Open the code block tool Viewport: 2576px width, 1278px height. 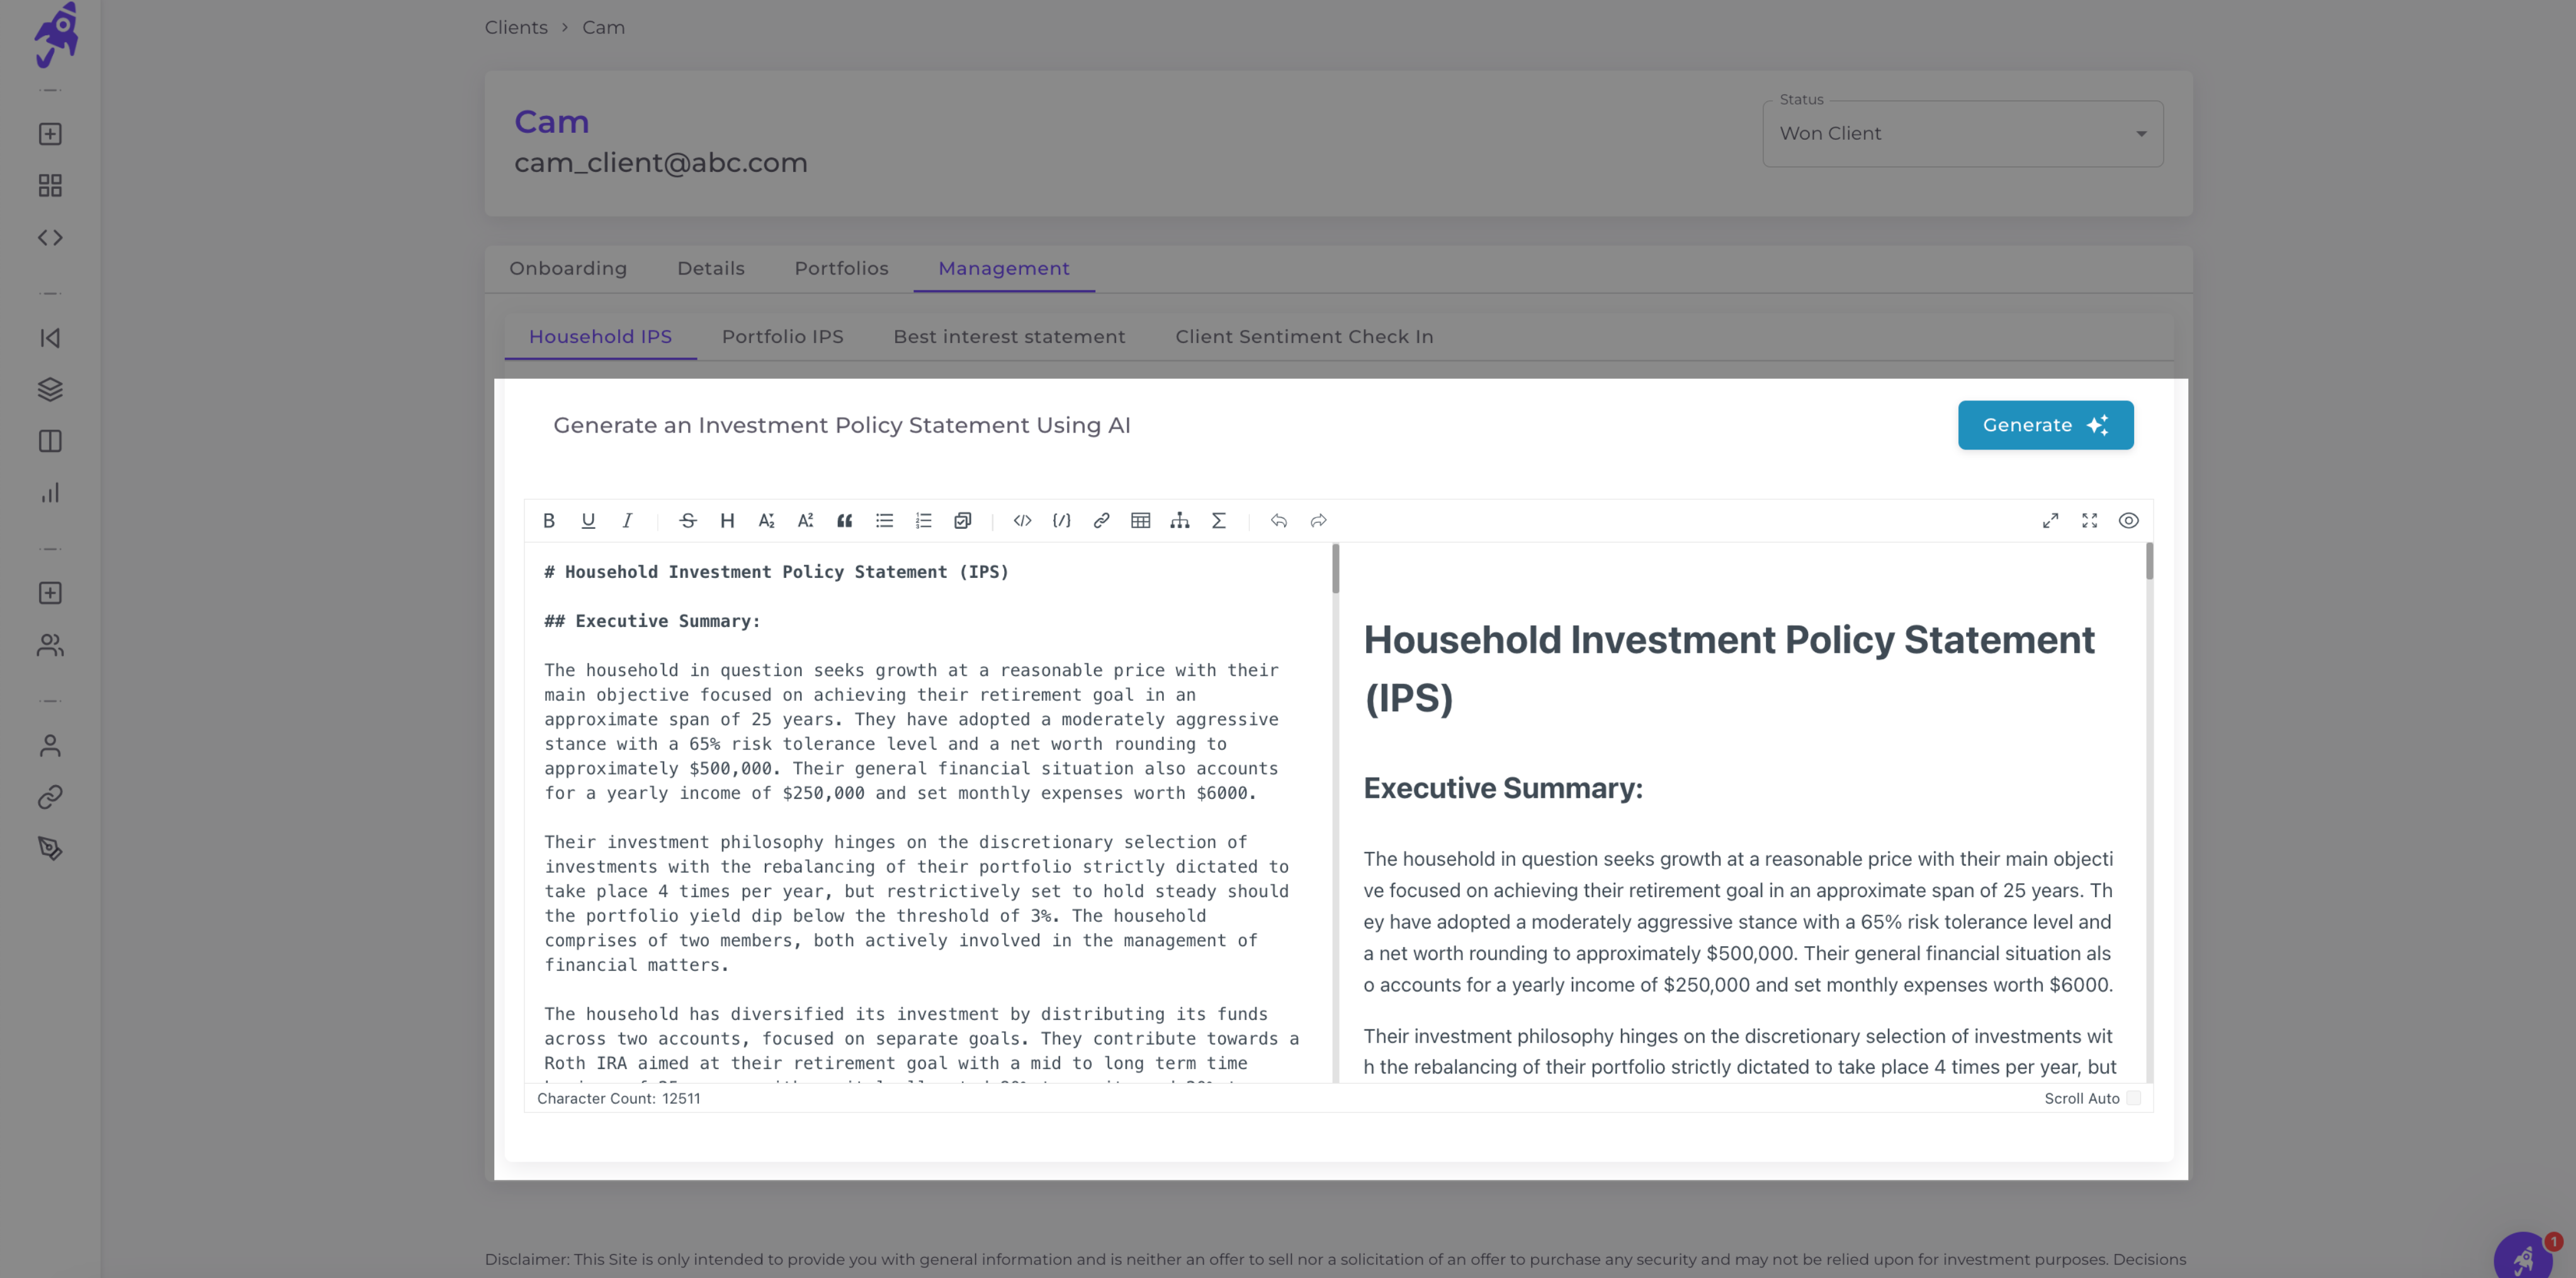[x=1022, y=520]
